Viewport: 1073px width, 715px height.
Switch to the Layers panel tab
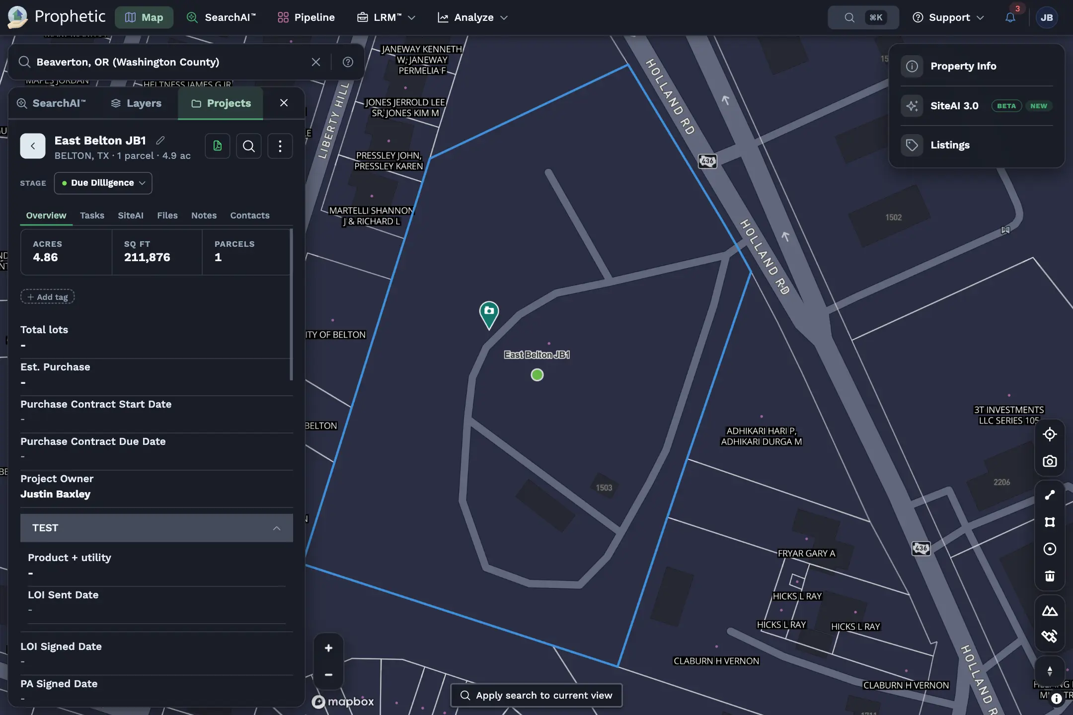coord(137,103)
